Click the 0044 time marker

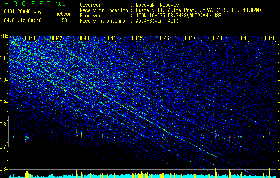(x=110, y=38)
